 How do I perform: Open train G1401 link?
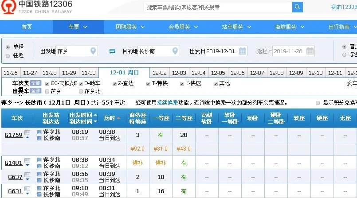pos(13,163)
